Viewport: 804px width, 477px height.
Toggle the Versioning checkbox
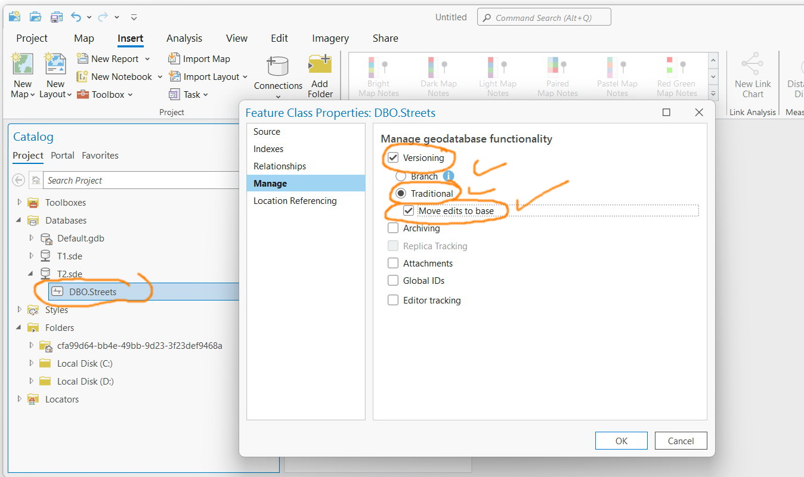coord(393,158)
